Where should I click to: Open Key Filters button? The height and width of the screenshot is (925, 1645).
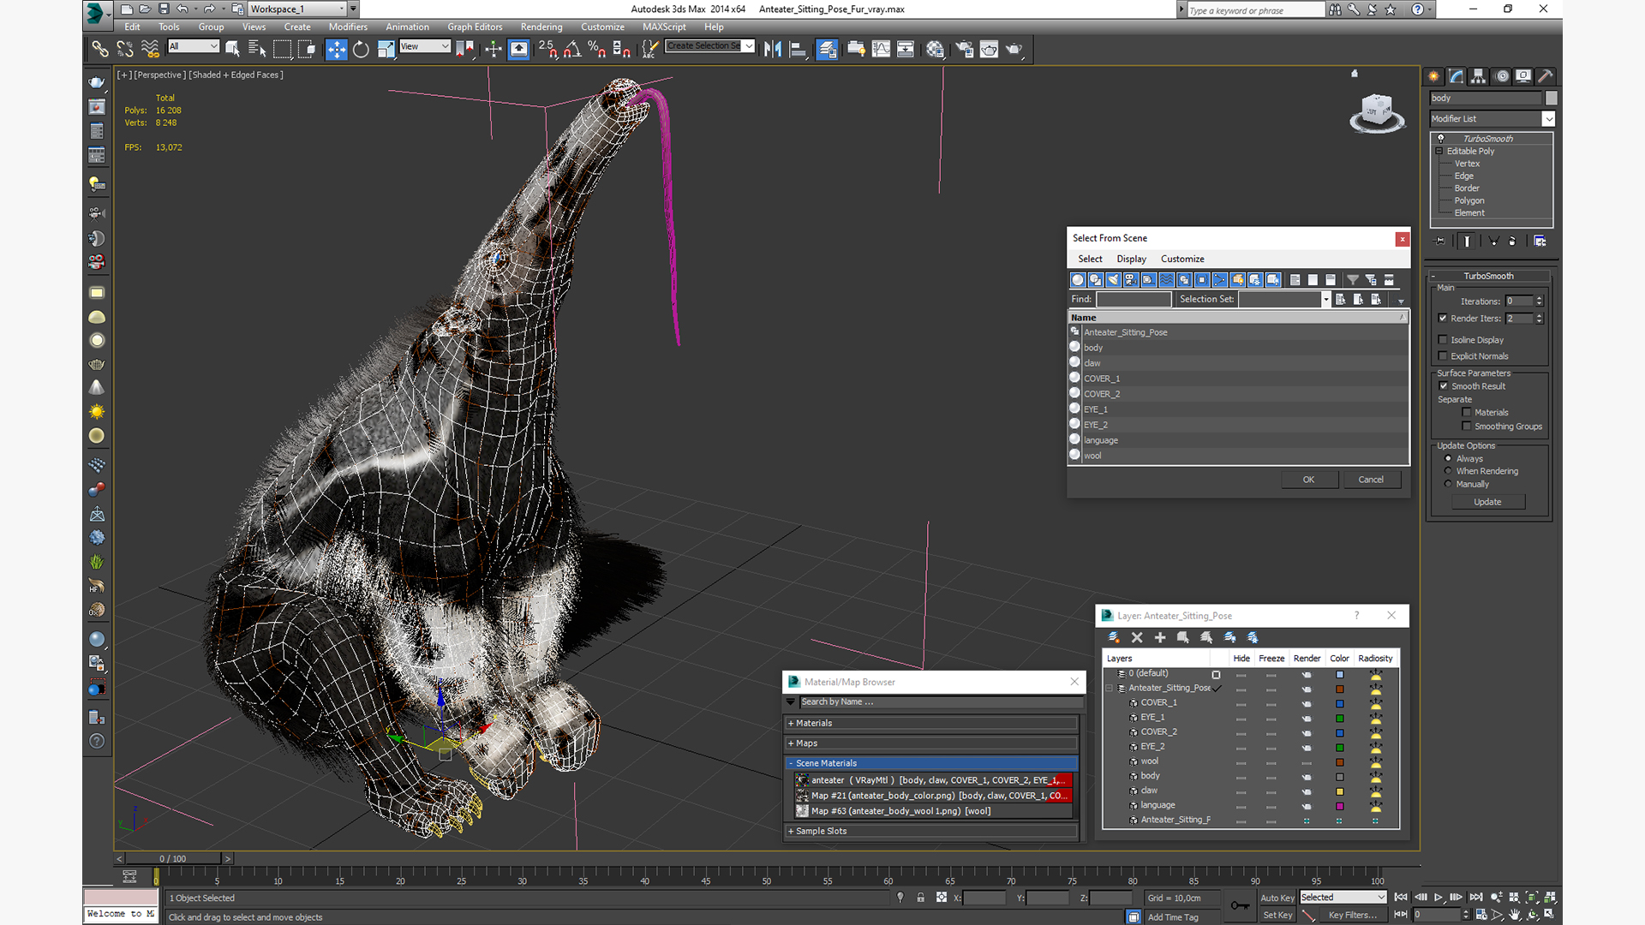[1352, 916]
